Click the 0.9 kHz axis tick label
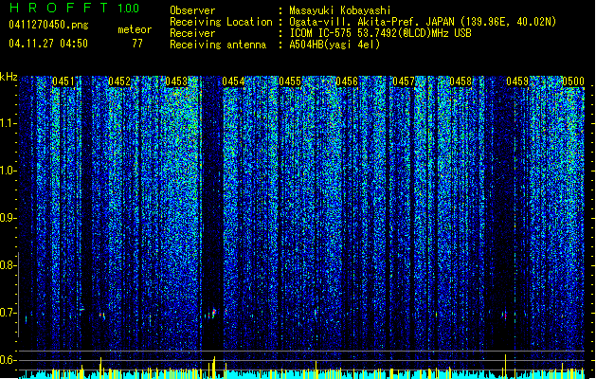This screenshot has height=379, width=596. pyautogui.click(x=7, y=218)
